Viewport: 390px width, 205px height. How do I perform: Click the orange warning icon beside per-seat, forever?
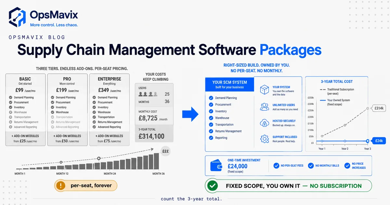click(61, 186)
